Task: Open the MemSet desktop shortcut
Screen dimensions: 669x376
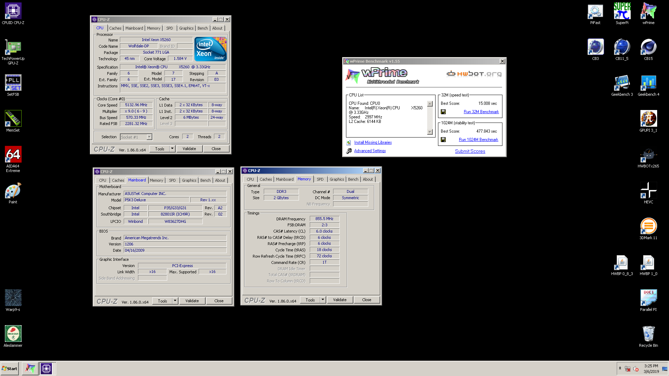Action: [x=13, y=121]
